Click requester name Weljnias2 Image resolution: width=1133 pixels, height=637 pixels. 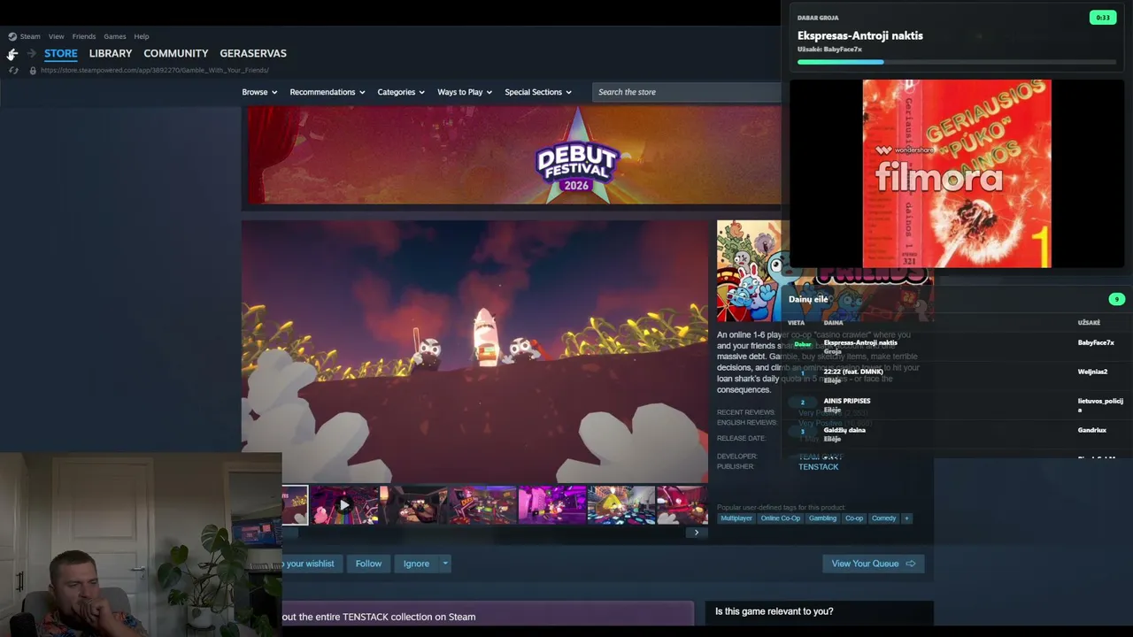[1092, 372]
